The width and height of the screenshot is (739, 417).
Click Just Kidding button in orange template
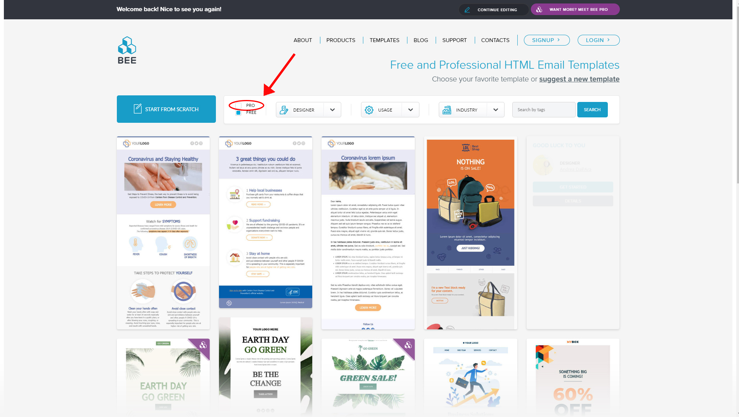[470, 248]
